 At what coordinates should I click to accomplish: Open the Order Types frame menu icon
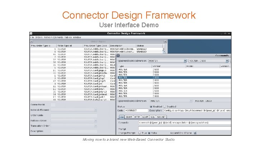pos(32,42)
